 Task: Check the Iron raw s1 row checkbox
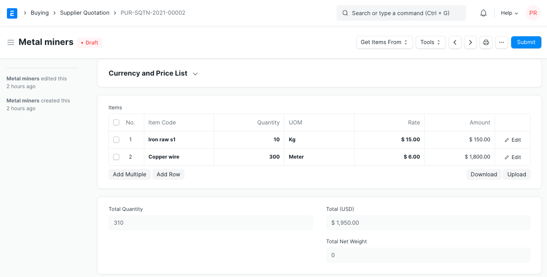[x=116, y=140]
